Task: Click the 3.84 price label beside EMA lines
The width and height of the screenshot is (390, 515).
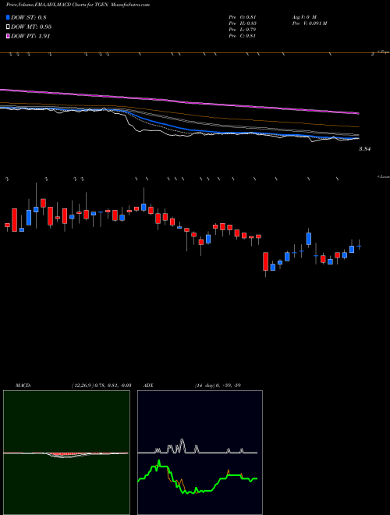Action: tap(364, 149)
